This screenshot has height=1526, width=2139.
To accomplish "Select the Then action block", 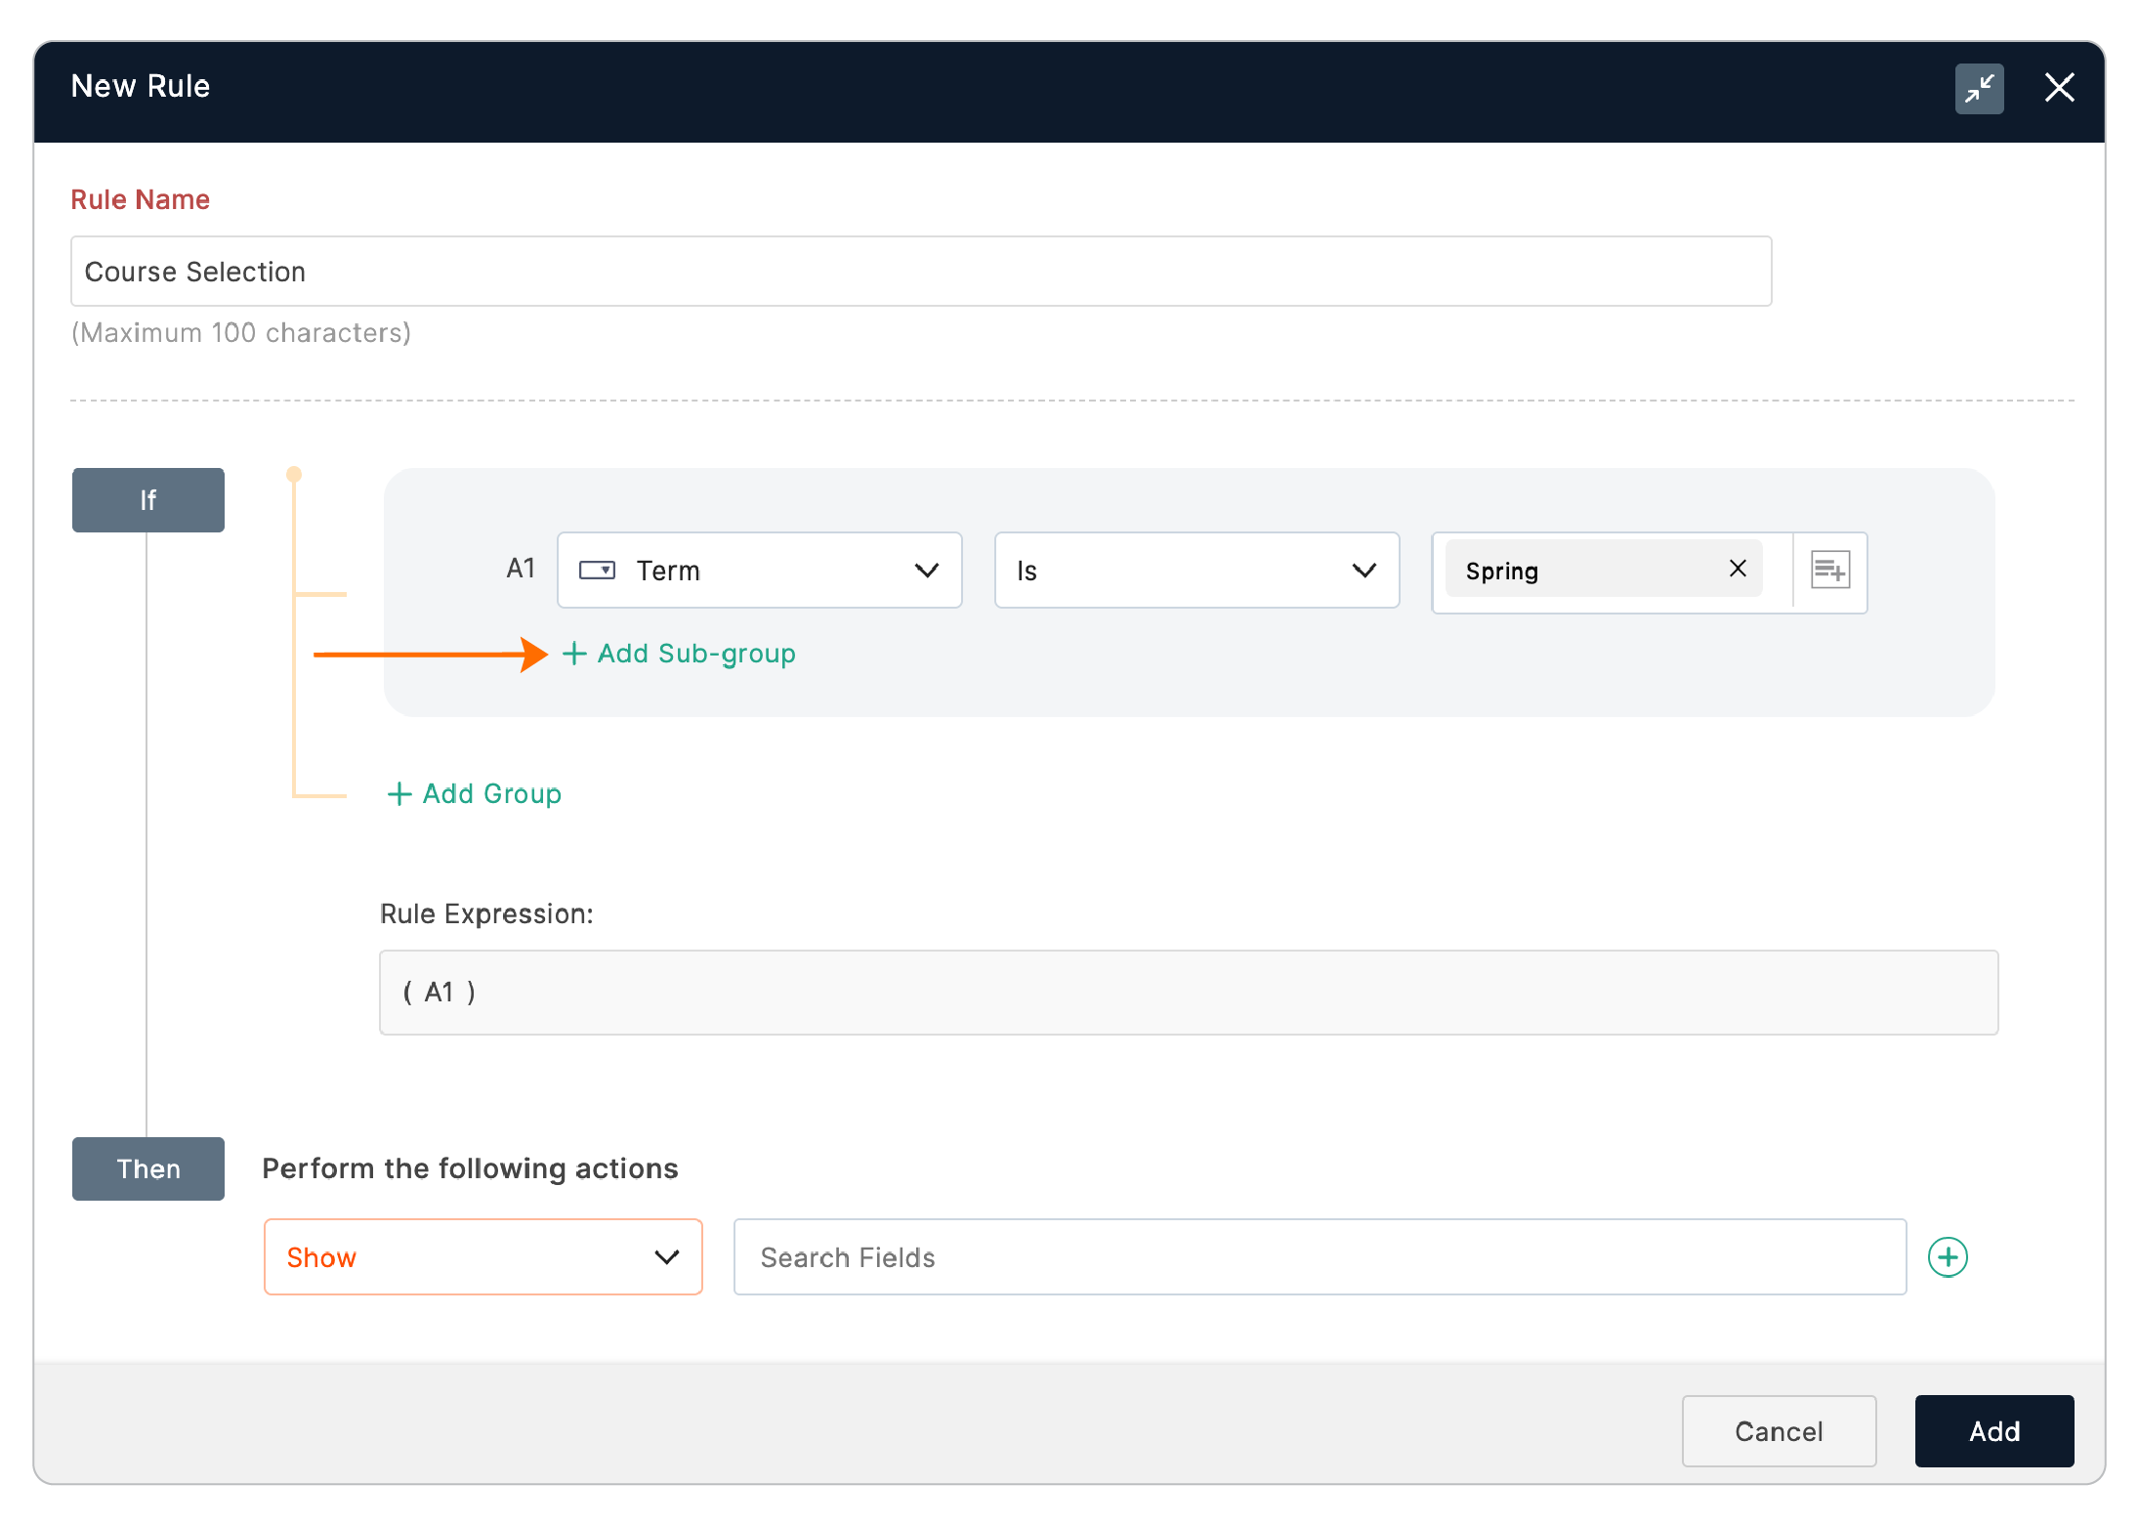I will [148, 1169].
